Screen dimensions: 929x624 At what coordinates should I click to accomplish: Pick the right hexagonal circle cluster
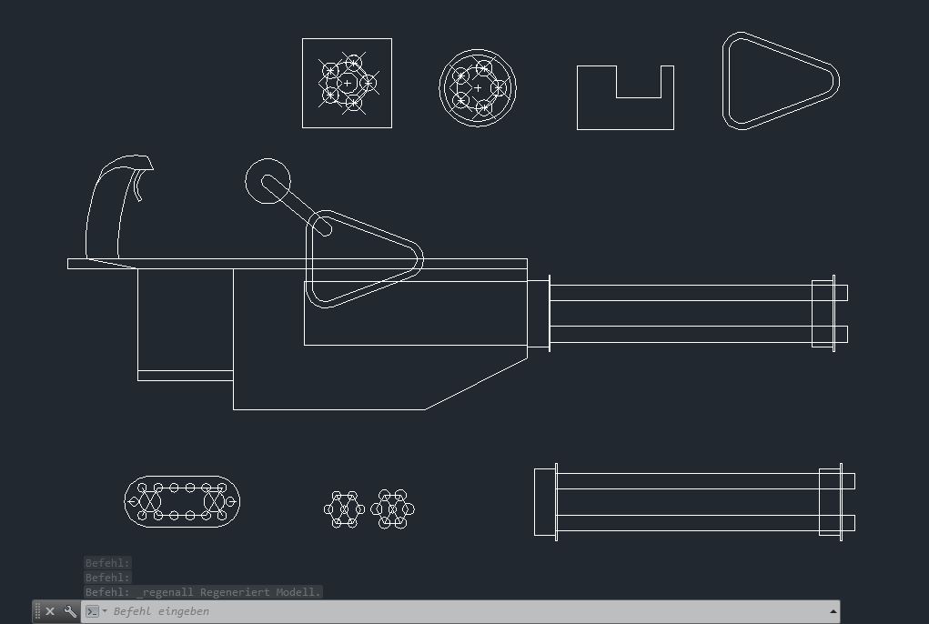click(393, 509)
